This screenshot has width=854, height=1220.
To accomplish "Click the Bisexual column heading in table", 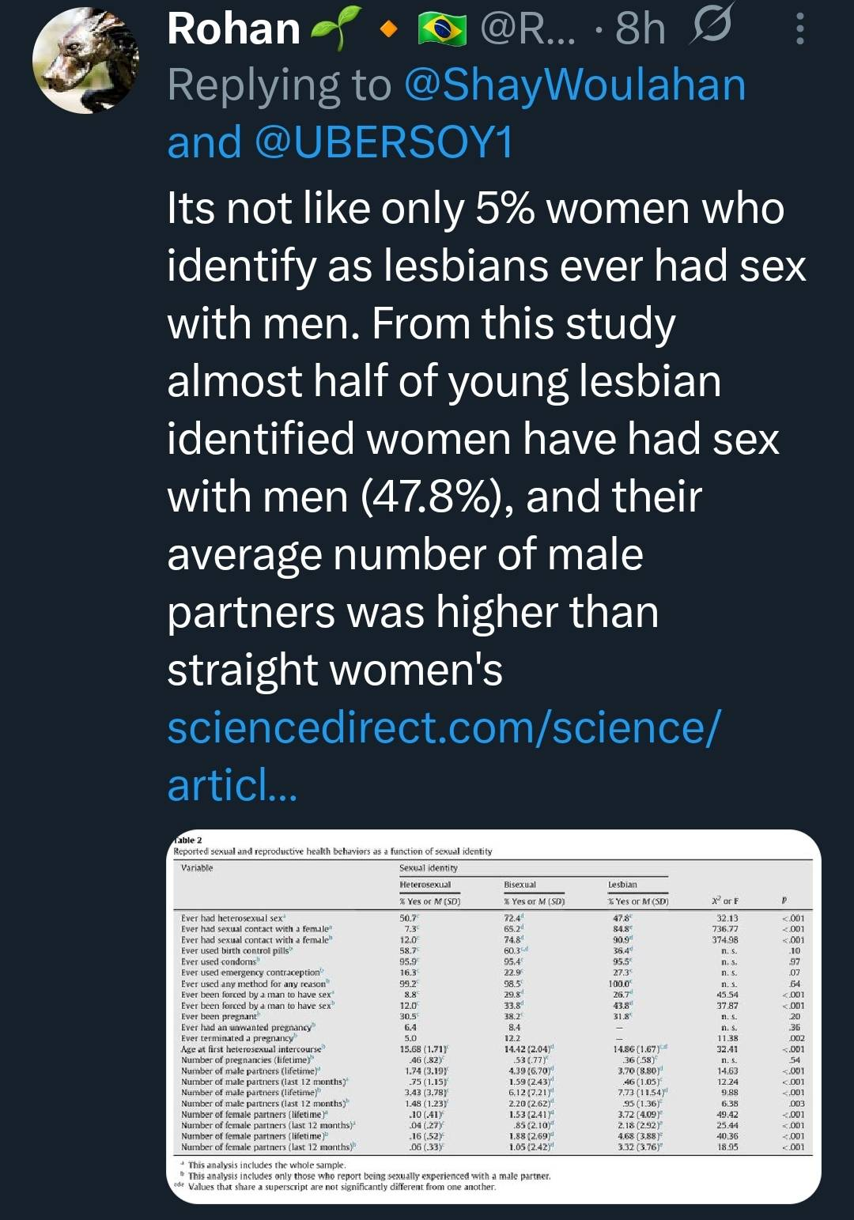I will tap(520, 884).
